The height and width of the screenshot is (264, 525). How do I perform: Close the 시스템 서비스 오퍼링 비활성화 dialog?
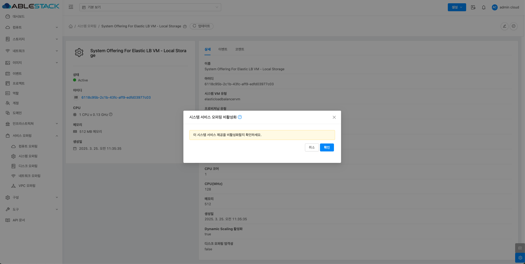pyautogui.click(x=334, y=117)
